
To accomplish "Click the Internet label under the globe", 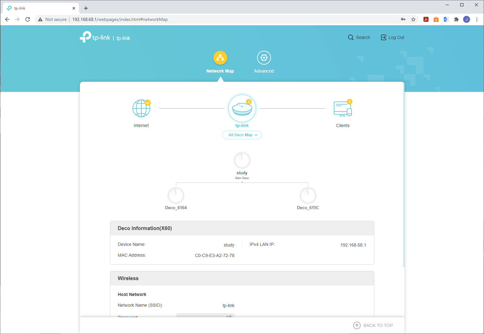I will (x=141, y=125).
